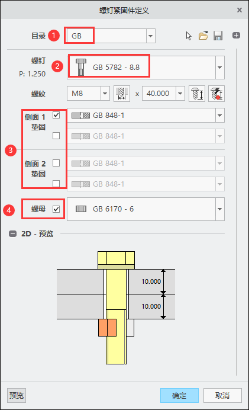
Task: Click the screw length by point icon
Action: click(216, 94)
